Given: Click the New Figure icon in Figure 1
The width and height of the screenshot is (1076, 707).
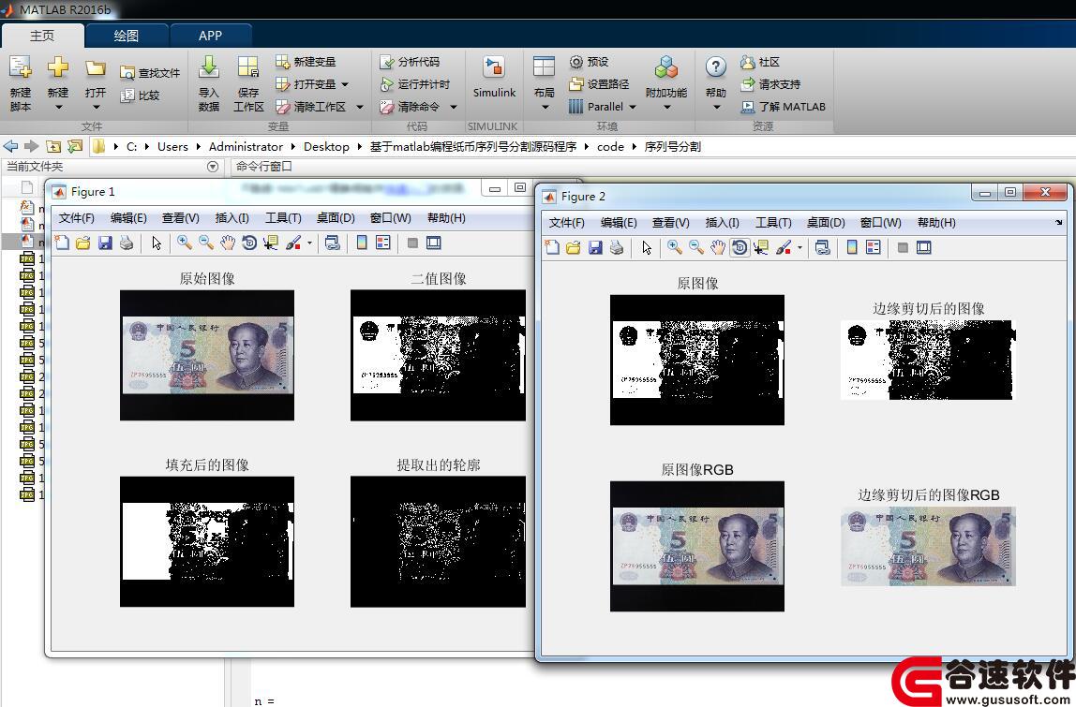Looking at the screenshot, I should pos(62,243).
